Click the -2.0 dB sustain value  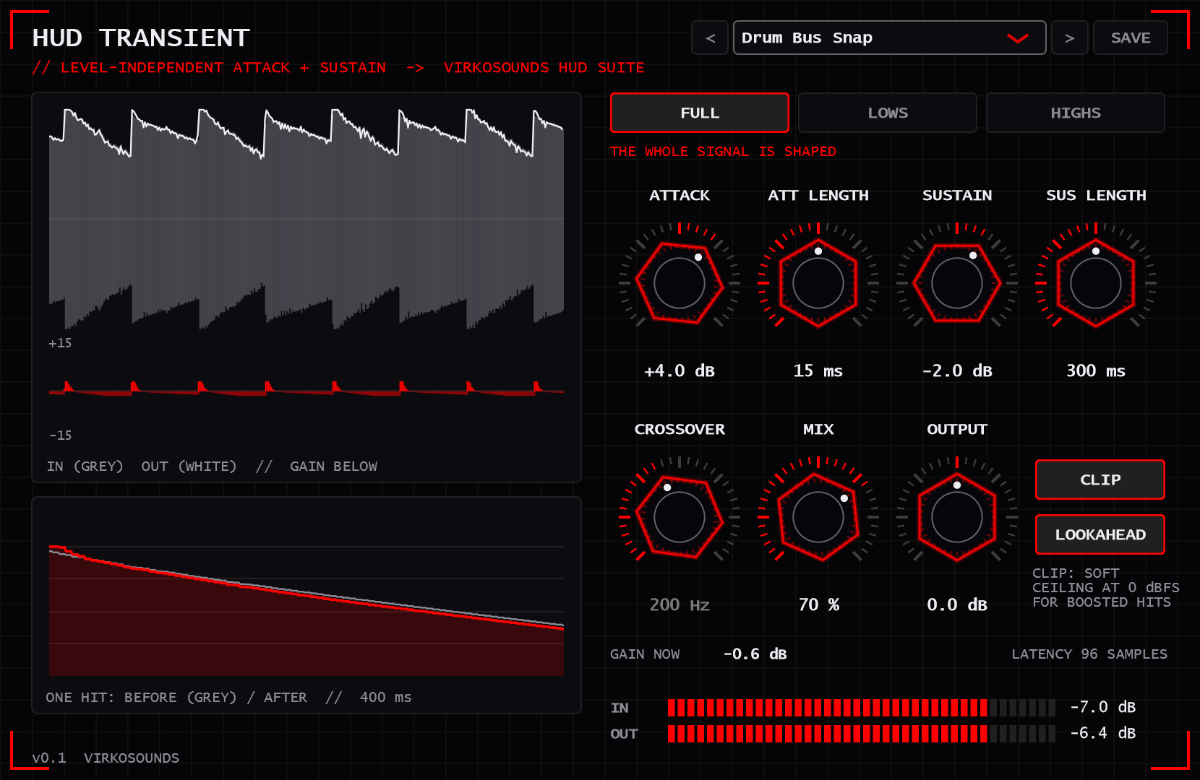pos(957,370)
